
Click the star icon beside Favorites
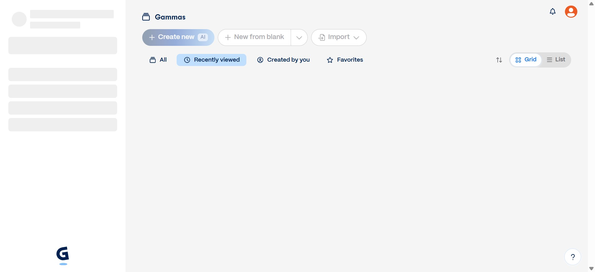pos(330,60)
